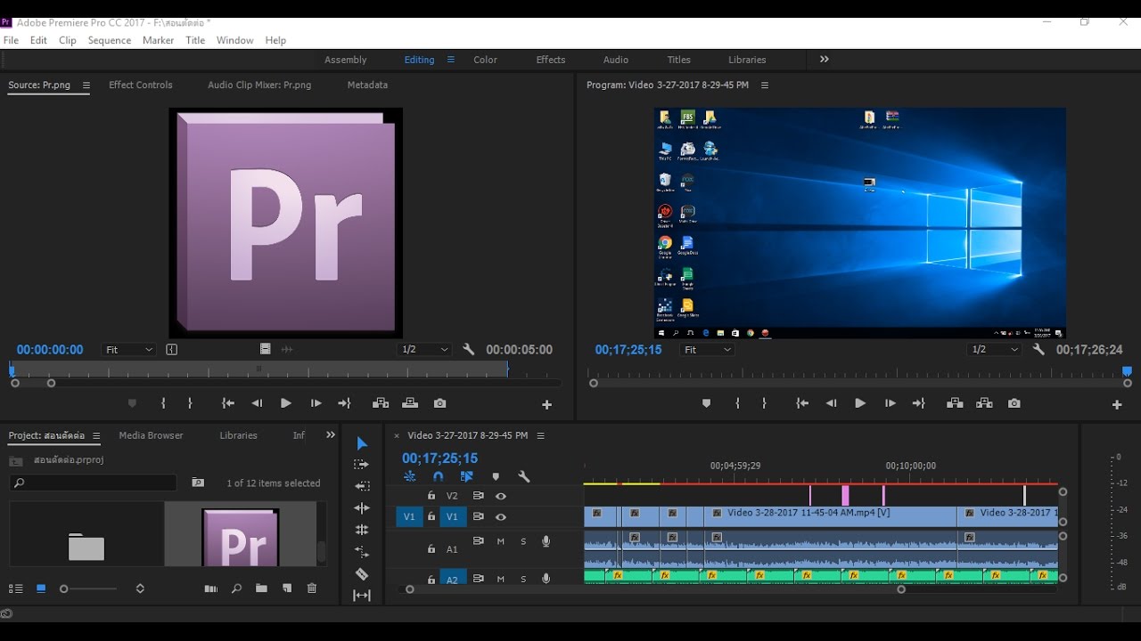Screen dimensions: 1141x641
Task: Adjust Project panel thumbnail zoom slider
Action: (88, 588)
